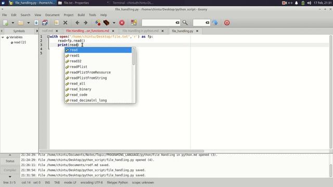
Task: Choose 'read_code' autocomplete suggestion
Action: coord(98,95)
